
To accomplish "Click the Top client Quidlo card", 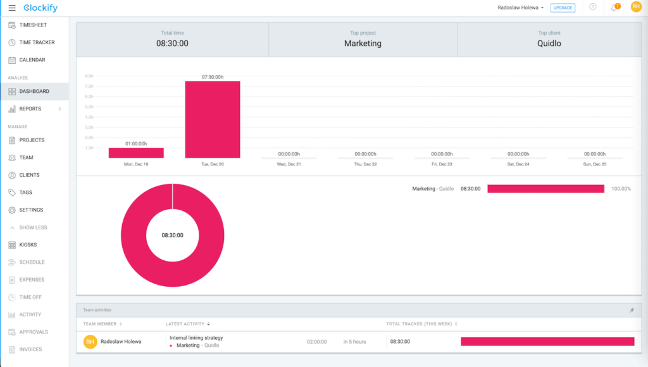I will 549,40.
